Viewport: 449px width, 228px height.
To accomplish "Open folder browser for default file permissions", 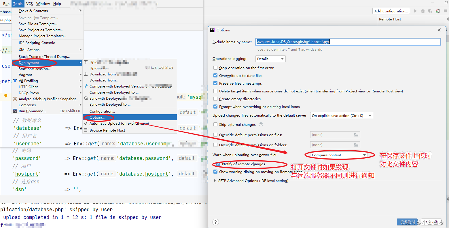I will [x=357, y=134].
